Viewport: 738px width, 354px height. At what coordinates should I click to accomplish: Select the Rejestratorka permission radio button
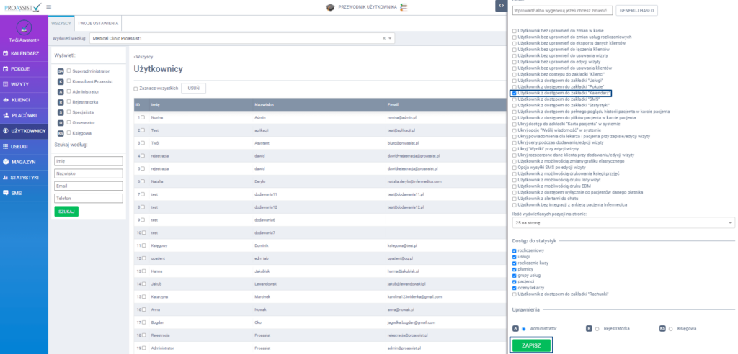click(x=597, y=328)
